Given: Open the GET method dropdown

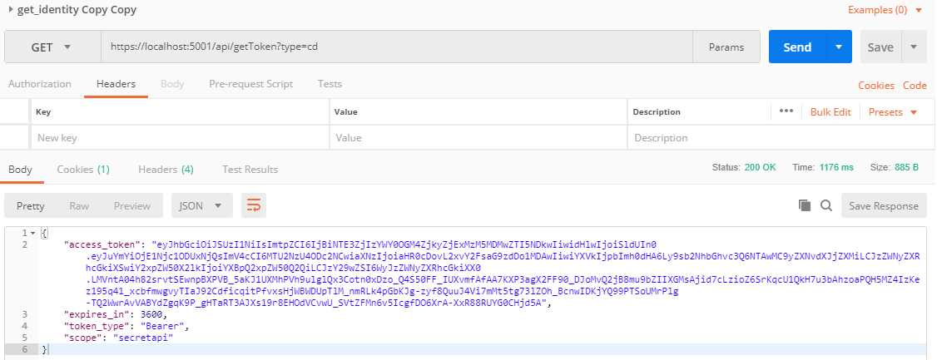Looking at the screenshot, I should (x=52, y=47).
